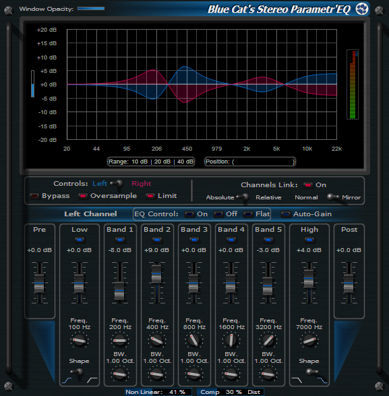The image size is (389, 396).
Task: Toggle the Limit LED button
Action: pos(150,196)
